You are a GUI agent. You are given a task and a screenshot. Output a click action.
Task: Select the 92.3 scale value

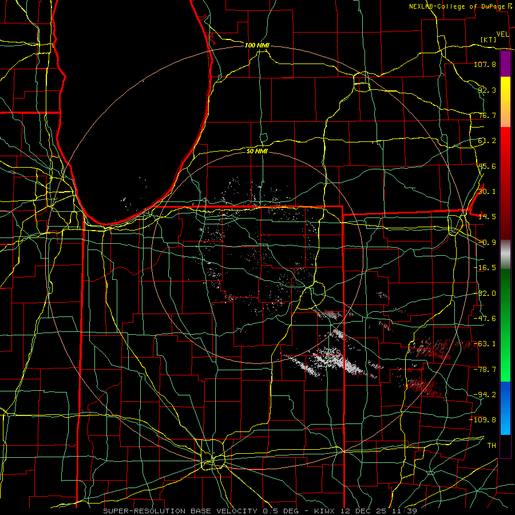(x=487, y=90)
